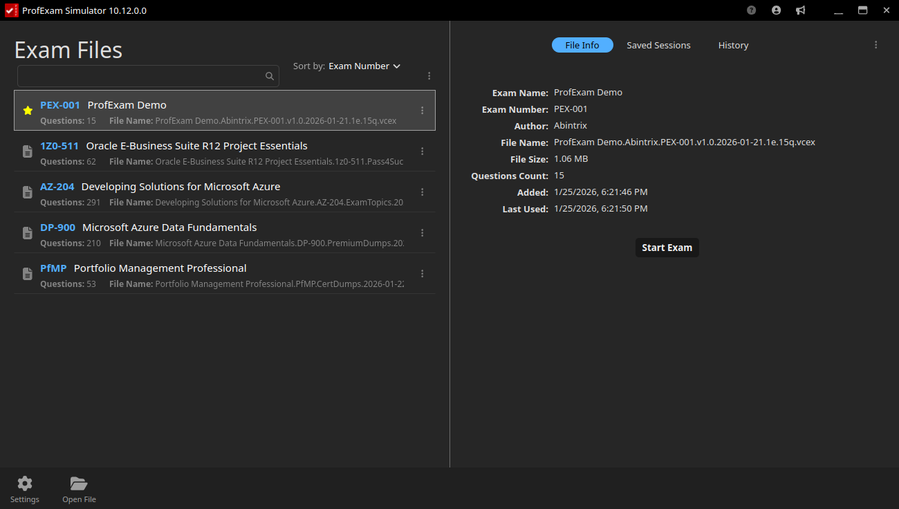
Task: Select the PfMP exam number link
Action: [53, 268]
